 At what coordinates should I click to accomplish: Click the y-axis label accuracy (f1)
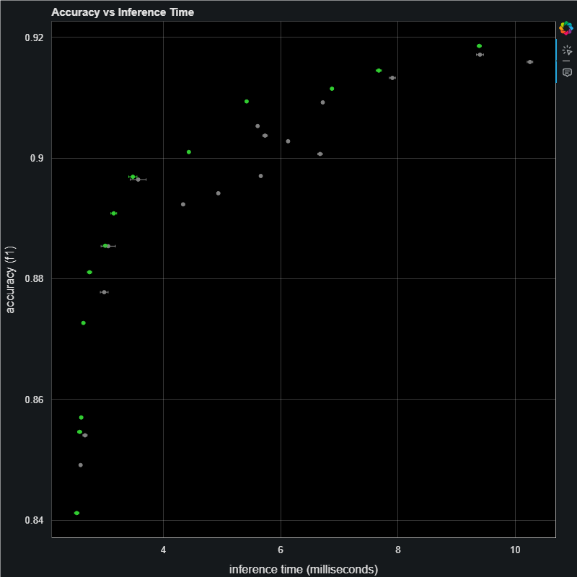coord(10,279)
